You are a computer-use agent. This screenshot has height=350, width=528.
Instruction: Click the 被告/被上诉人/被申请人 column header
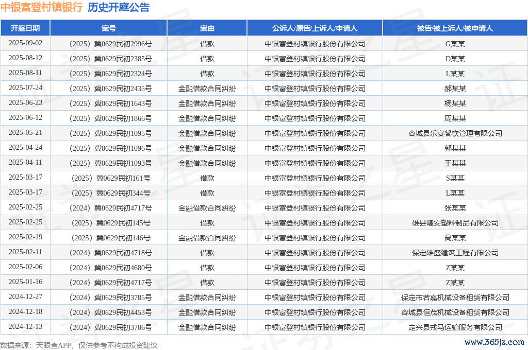[455, 28]
